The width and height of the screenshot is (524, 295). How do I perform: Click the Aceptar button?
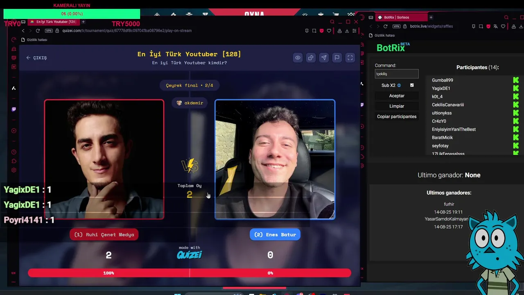(397, 96)
